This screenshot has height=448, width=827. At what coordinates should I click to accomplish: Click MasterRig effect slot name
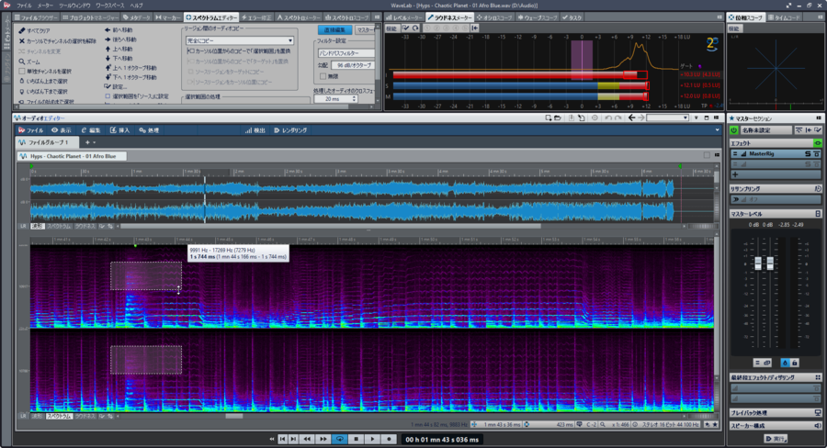click(762, 154)
